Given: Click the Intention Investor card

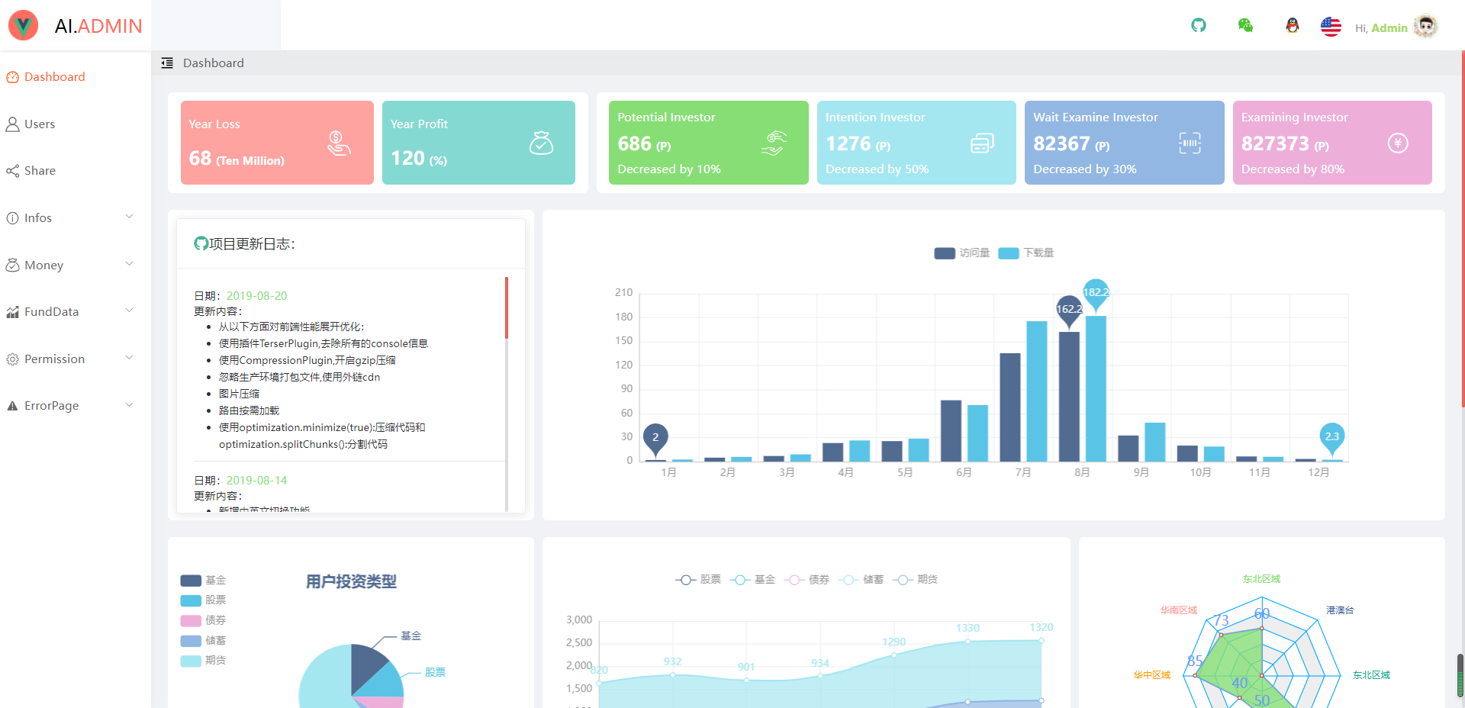Looking at the screenshot, I should point(916,143).
